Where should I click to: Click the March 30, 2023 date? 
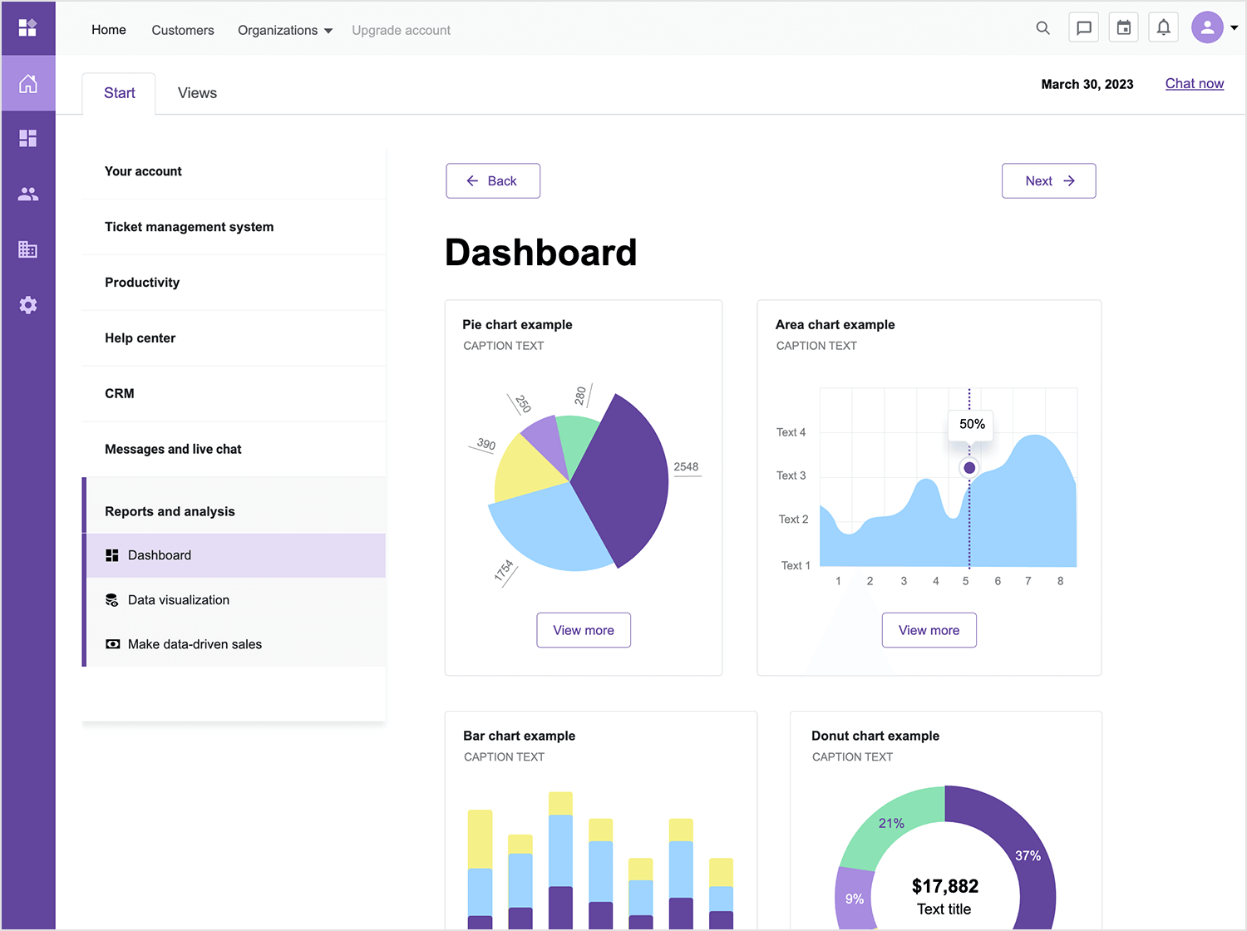pyautogui.click(x=1087, y=84)
